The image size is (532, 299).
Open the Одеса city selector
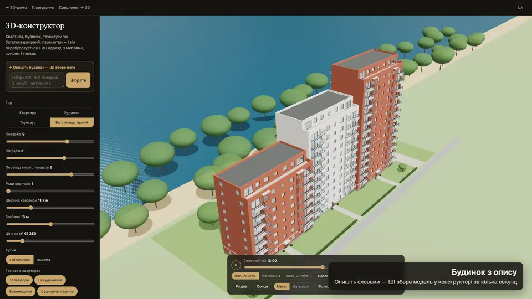point(323,276)
